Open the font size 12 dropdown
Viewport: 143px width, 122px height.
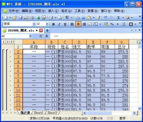[47, 24]
